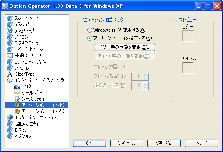Click the ヘルプ button
This screenshot has width=223, height=152.
tap(202, 143)
